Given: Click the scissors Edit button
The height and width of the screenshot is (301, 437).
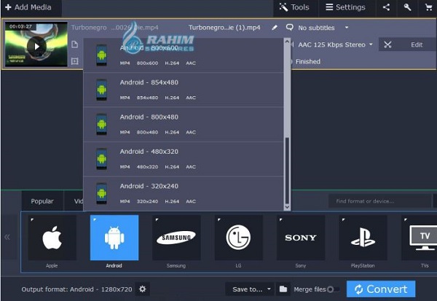Looking at the screenshot, I should coord(407,44).
